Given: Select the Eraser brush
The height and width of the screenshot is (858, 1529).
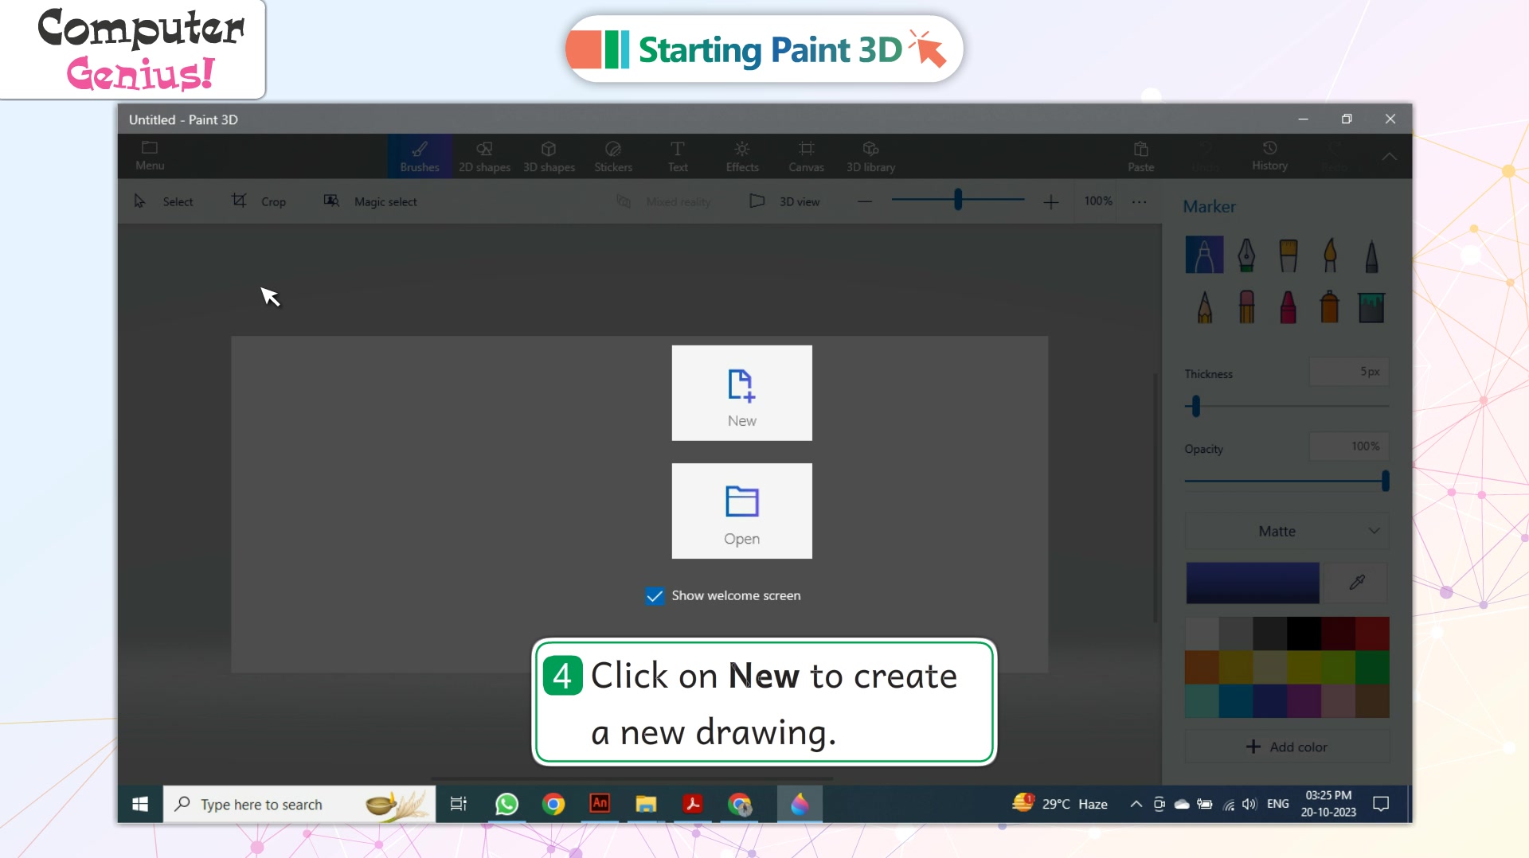Looking at the screenshot, I should 1246,306.
